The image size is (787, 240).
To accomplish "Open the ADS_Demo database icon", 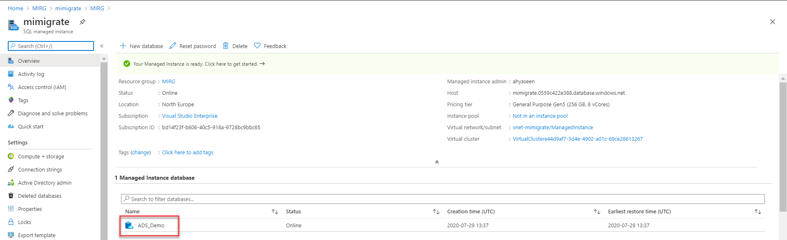I will click(x=129, y=225).
